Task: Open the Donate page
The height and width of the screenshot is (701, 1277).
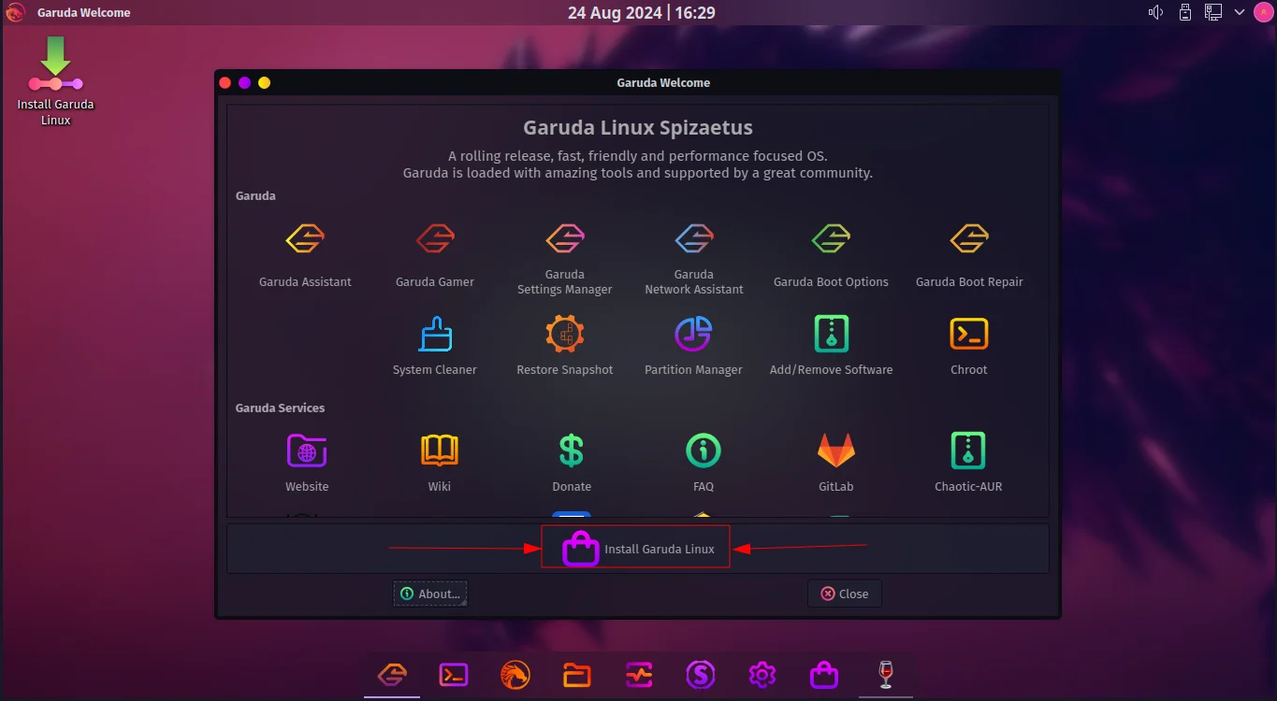Action: pos(572,462)
